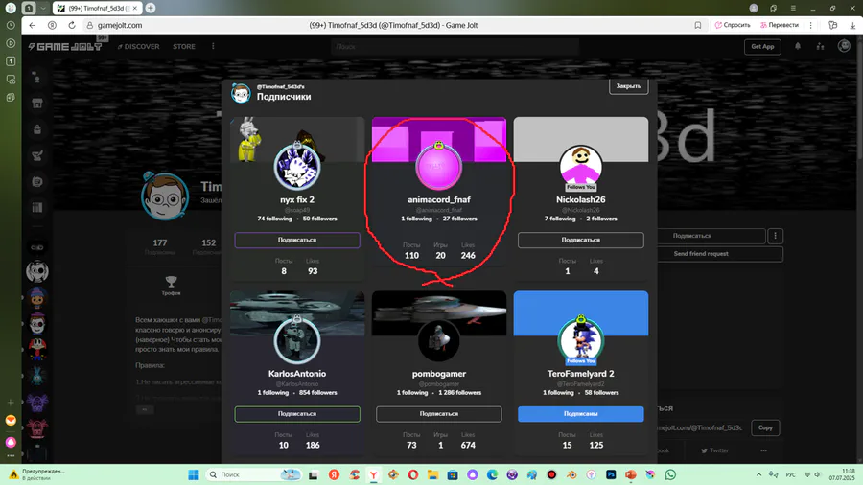Viewport: 863px width, 485px height.
Task: Open Photoshop from the taskbar
Action: [611, 474]
